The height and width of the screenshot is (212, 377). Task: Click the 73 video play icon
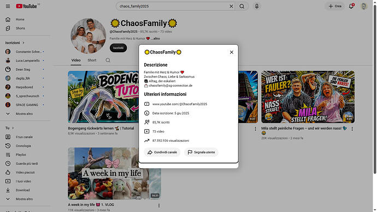[x=146, y=131]
